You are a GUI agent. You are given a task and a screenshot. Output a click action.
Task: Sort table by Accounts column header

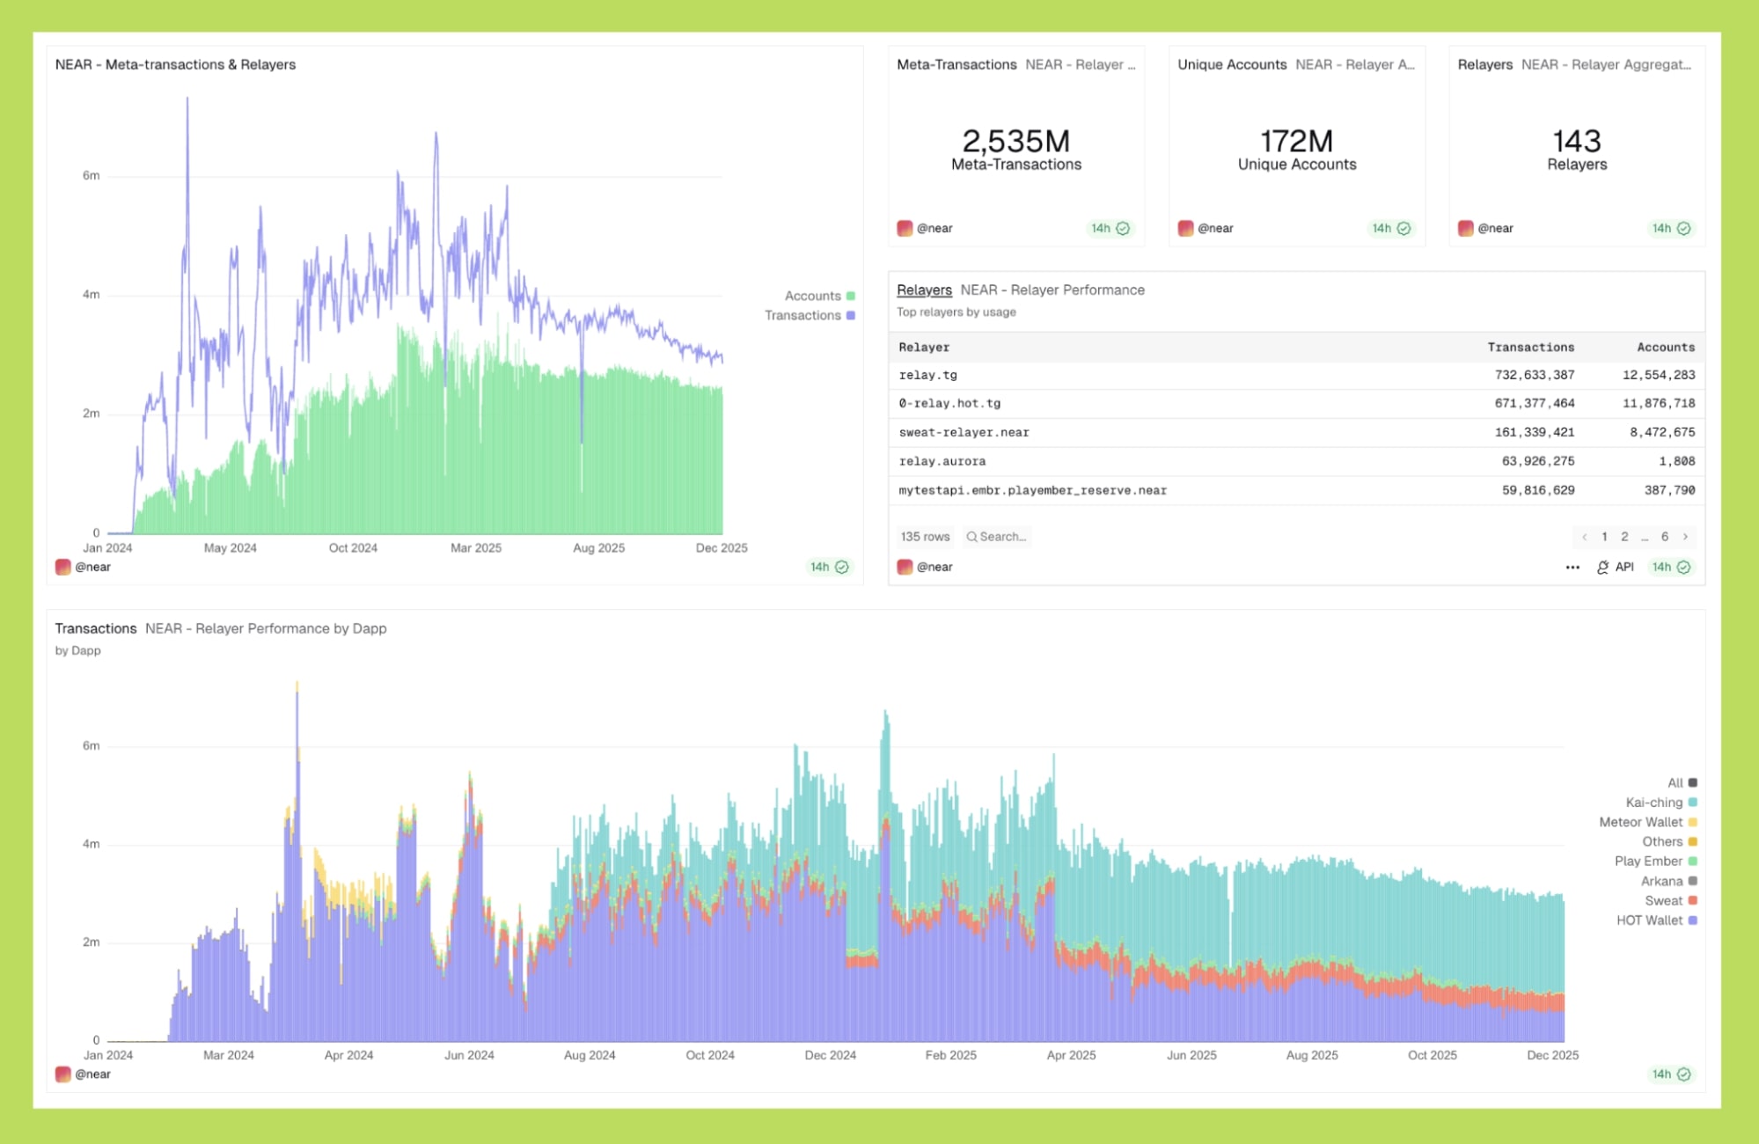click(x=1665, y=348)
